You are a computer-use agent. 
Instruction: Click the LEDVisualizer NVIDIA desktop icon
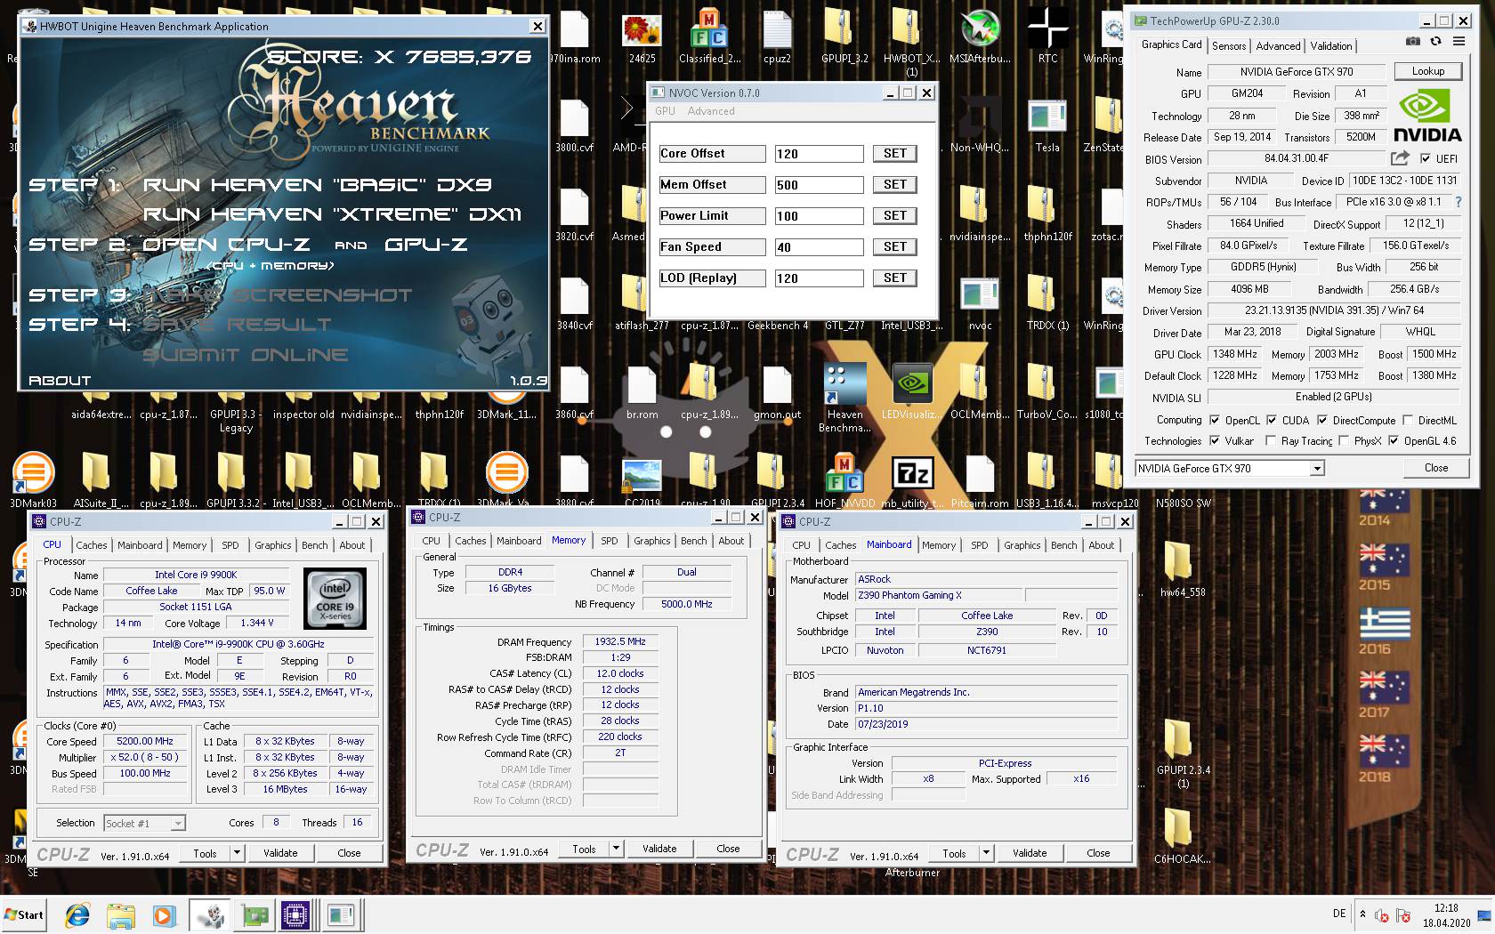(912, 384)
